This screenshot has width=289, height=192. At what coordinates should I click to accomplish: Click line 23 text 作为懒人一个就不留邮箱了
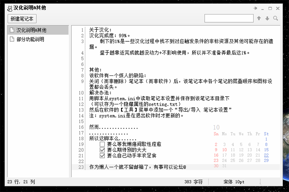point(119,167)
